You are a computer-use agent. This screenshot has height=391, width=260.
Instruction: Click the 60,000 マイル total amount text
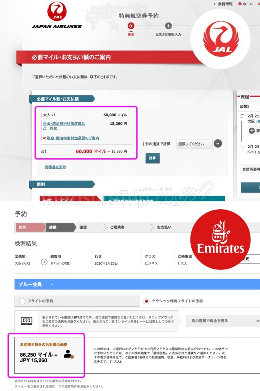pos(91,151)
